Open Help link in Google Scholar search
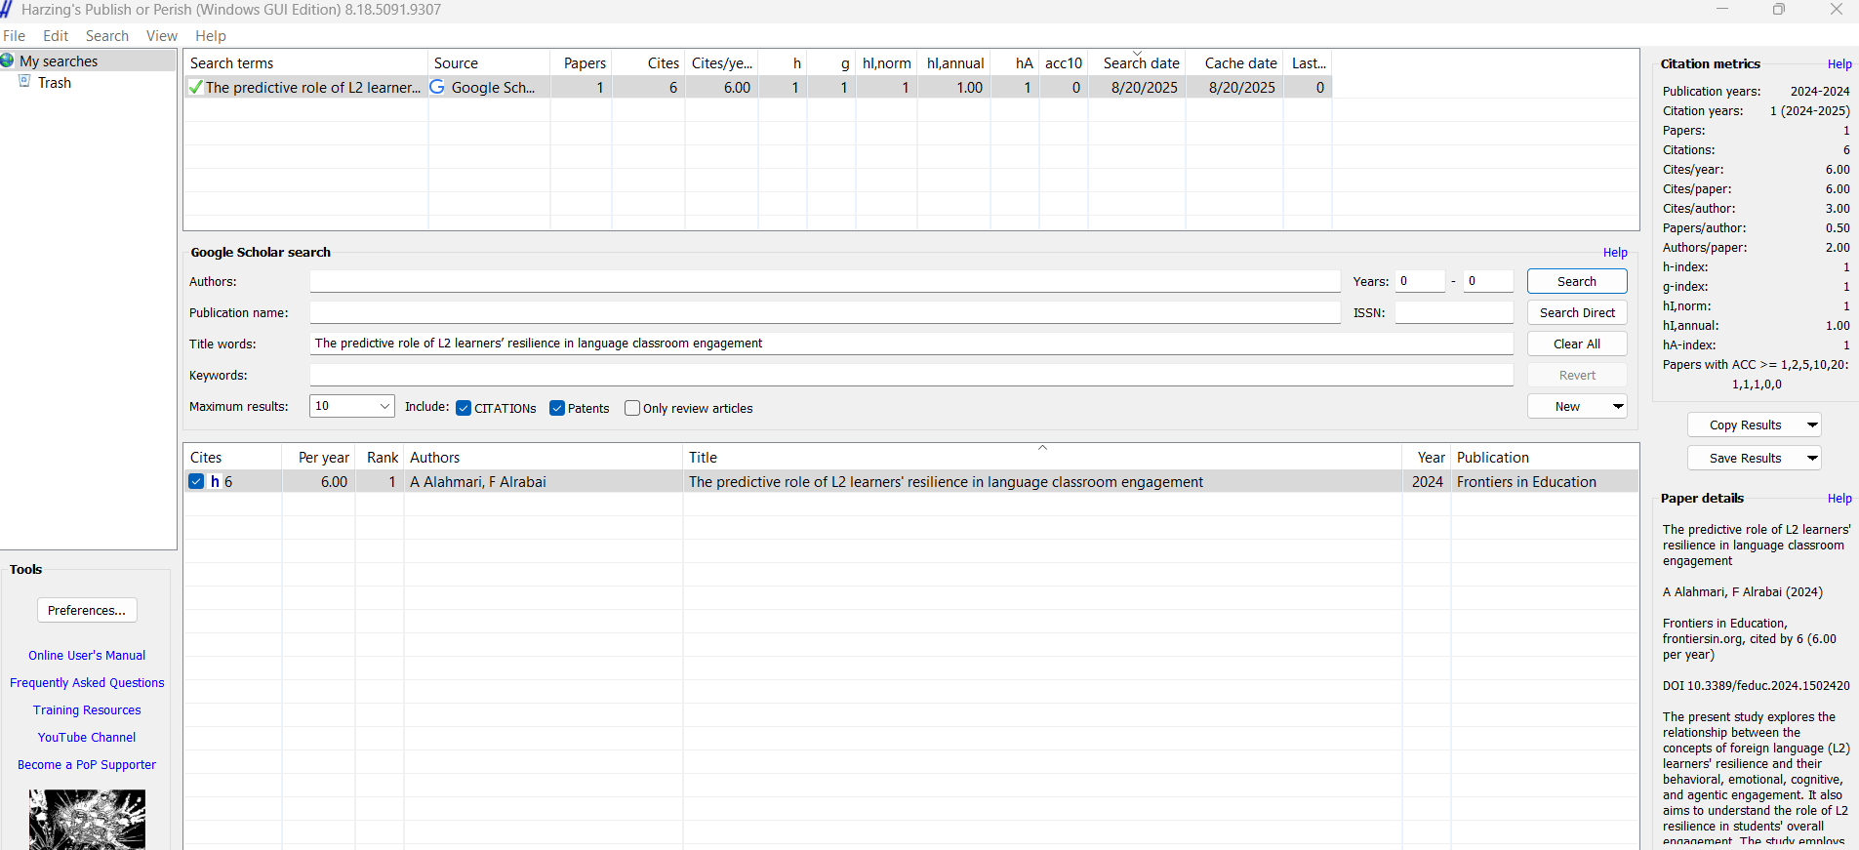 tap(1615, 252)
